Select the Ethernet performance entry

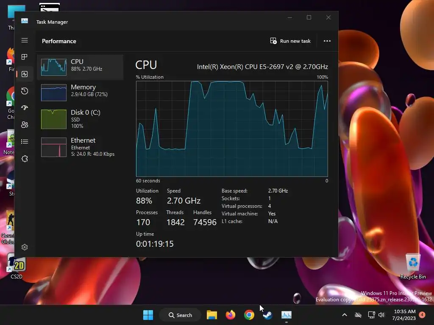click(x=80, y=147)
